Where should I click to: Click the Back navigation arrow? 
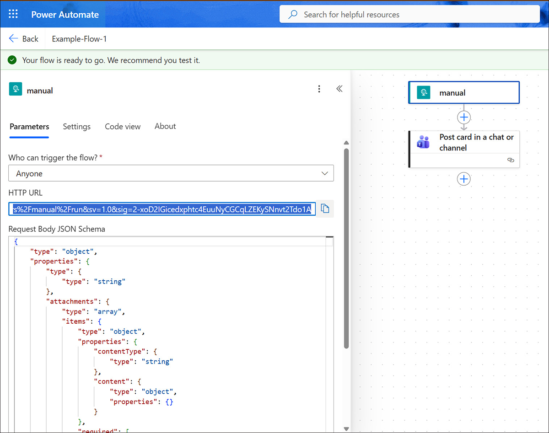click(13, 39)
